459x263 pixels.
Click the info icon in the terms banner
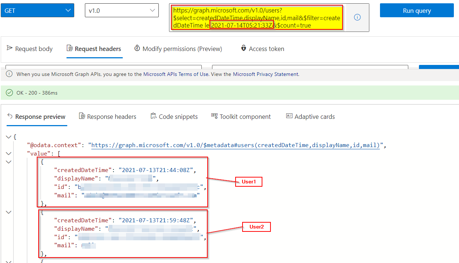pyautogui.click(x=9, y=74)
